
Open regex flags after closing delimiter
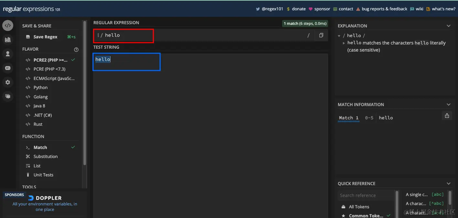(x=308, y=35)
